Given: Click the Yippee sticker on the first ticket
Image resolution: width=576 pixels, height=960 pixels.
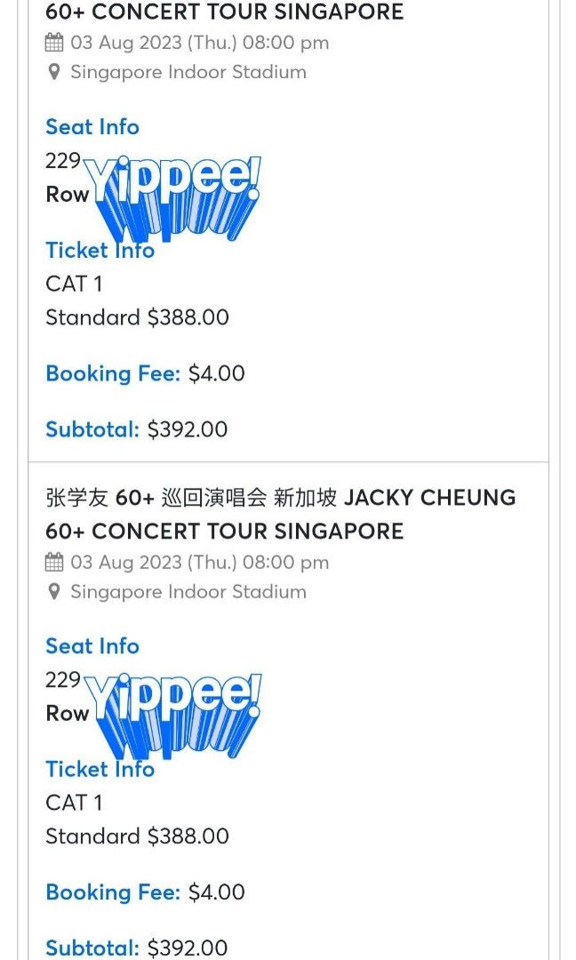Looking at the screenshot, I should point(169,192).
